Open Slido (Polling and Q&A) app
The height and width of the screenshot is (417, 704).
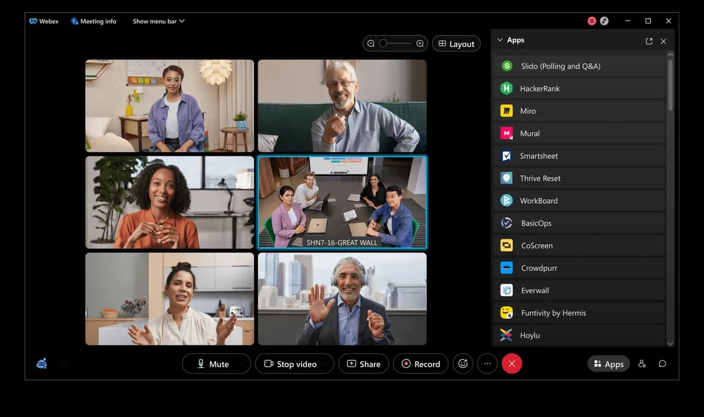579,66
